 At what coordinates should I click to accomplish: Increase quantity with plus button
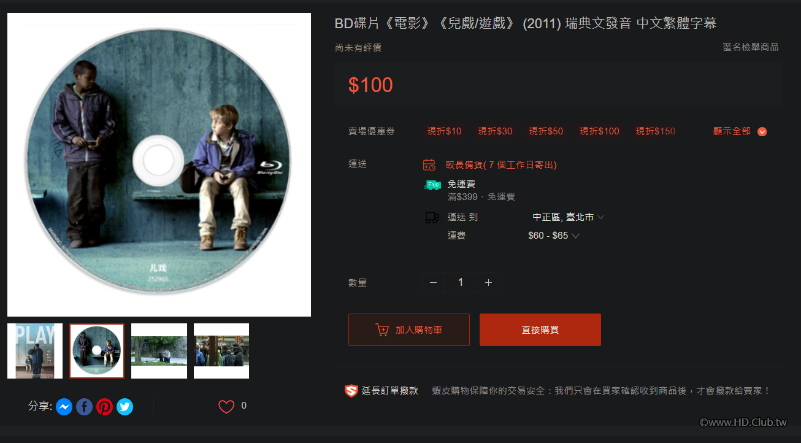pos(488,283)
